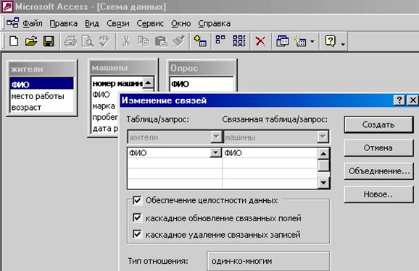Screen dimensions: 419x271
Task: Click the жители table title bar
Action: coord(42,69)
